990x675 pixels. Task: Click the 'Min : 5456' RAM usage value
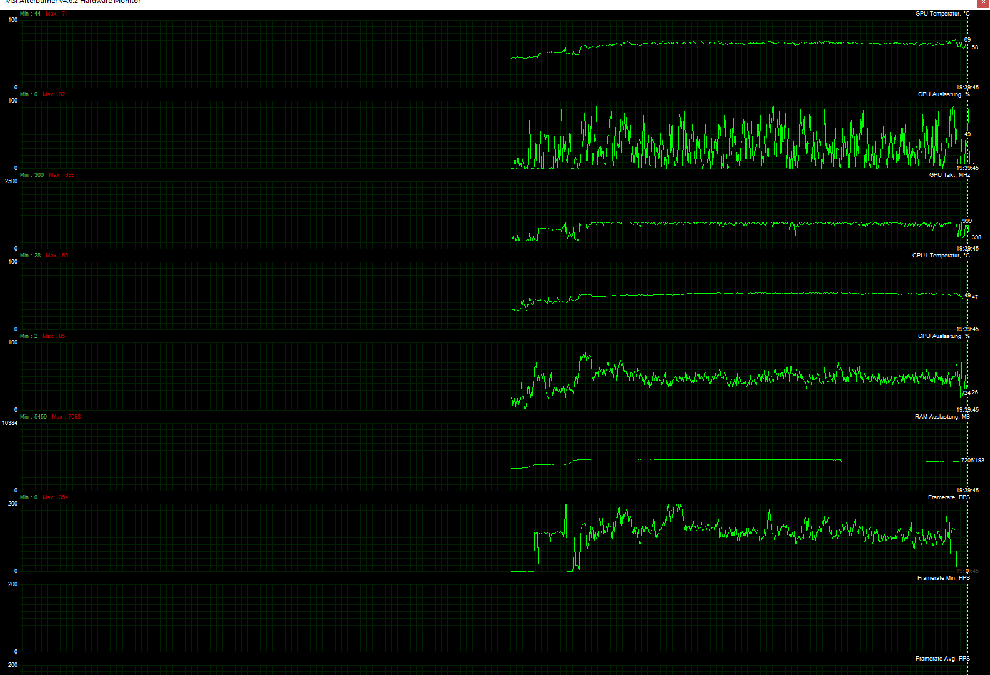tap(33, 417)
